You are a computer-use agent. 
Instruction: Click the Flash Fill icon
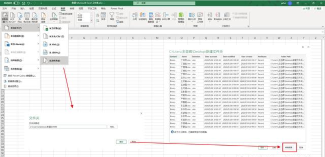(143, 17)
